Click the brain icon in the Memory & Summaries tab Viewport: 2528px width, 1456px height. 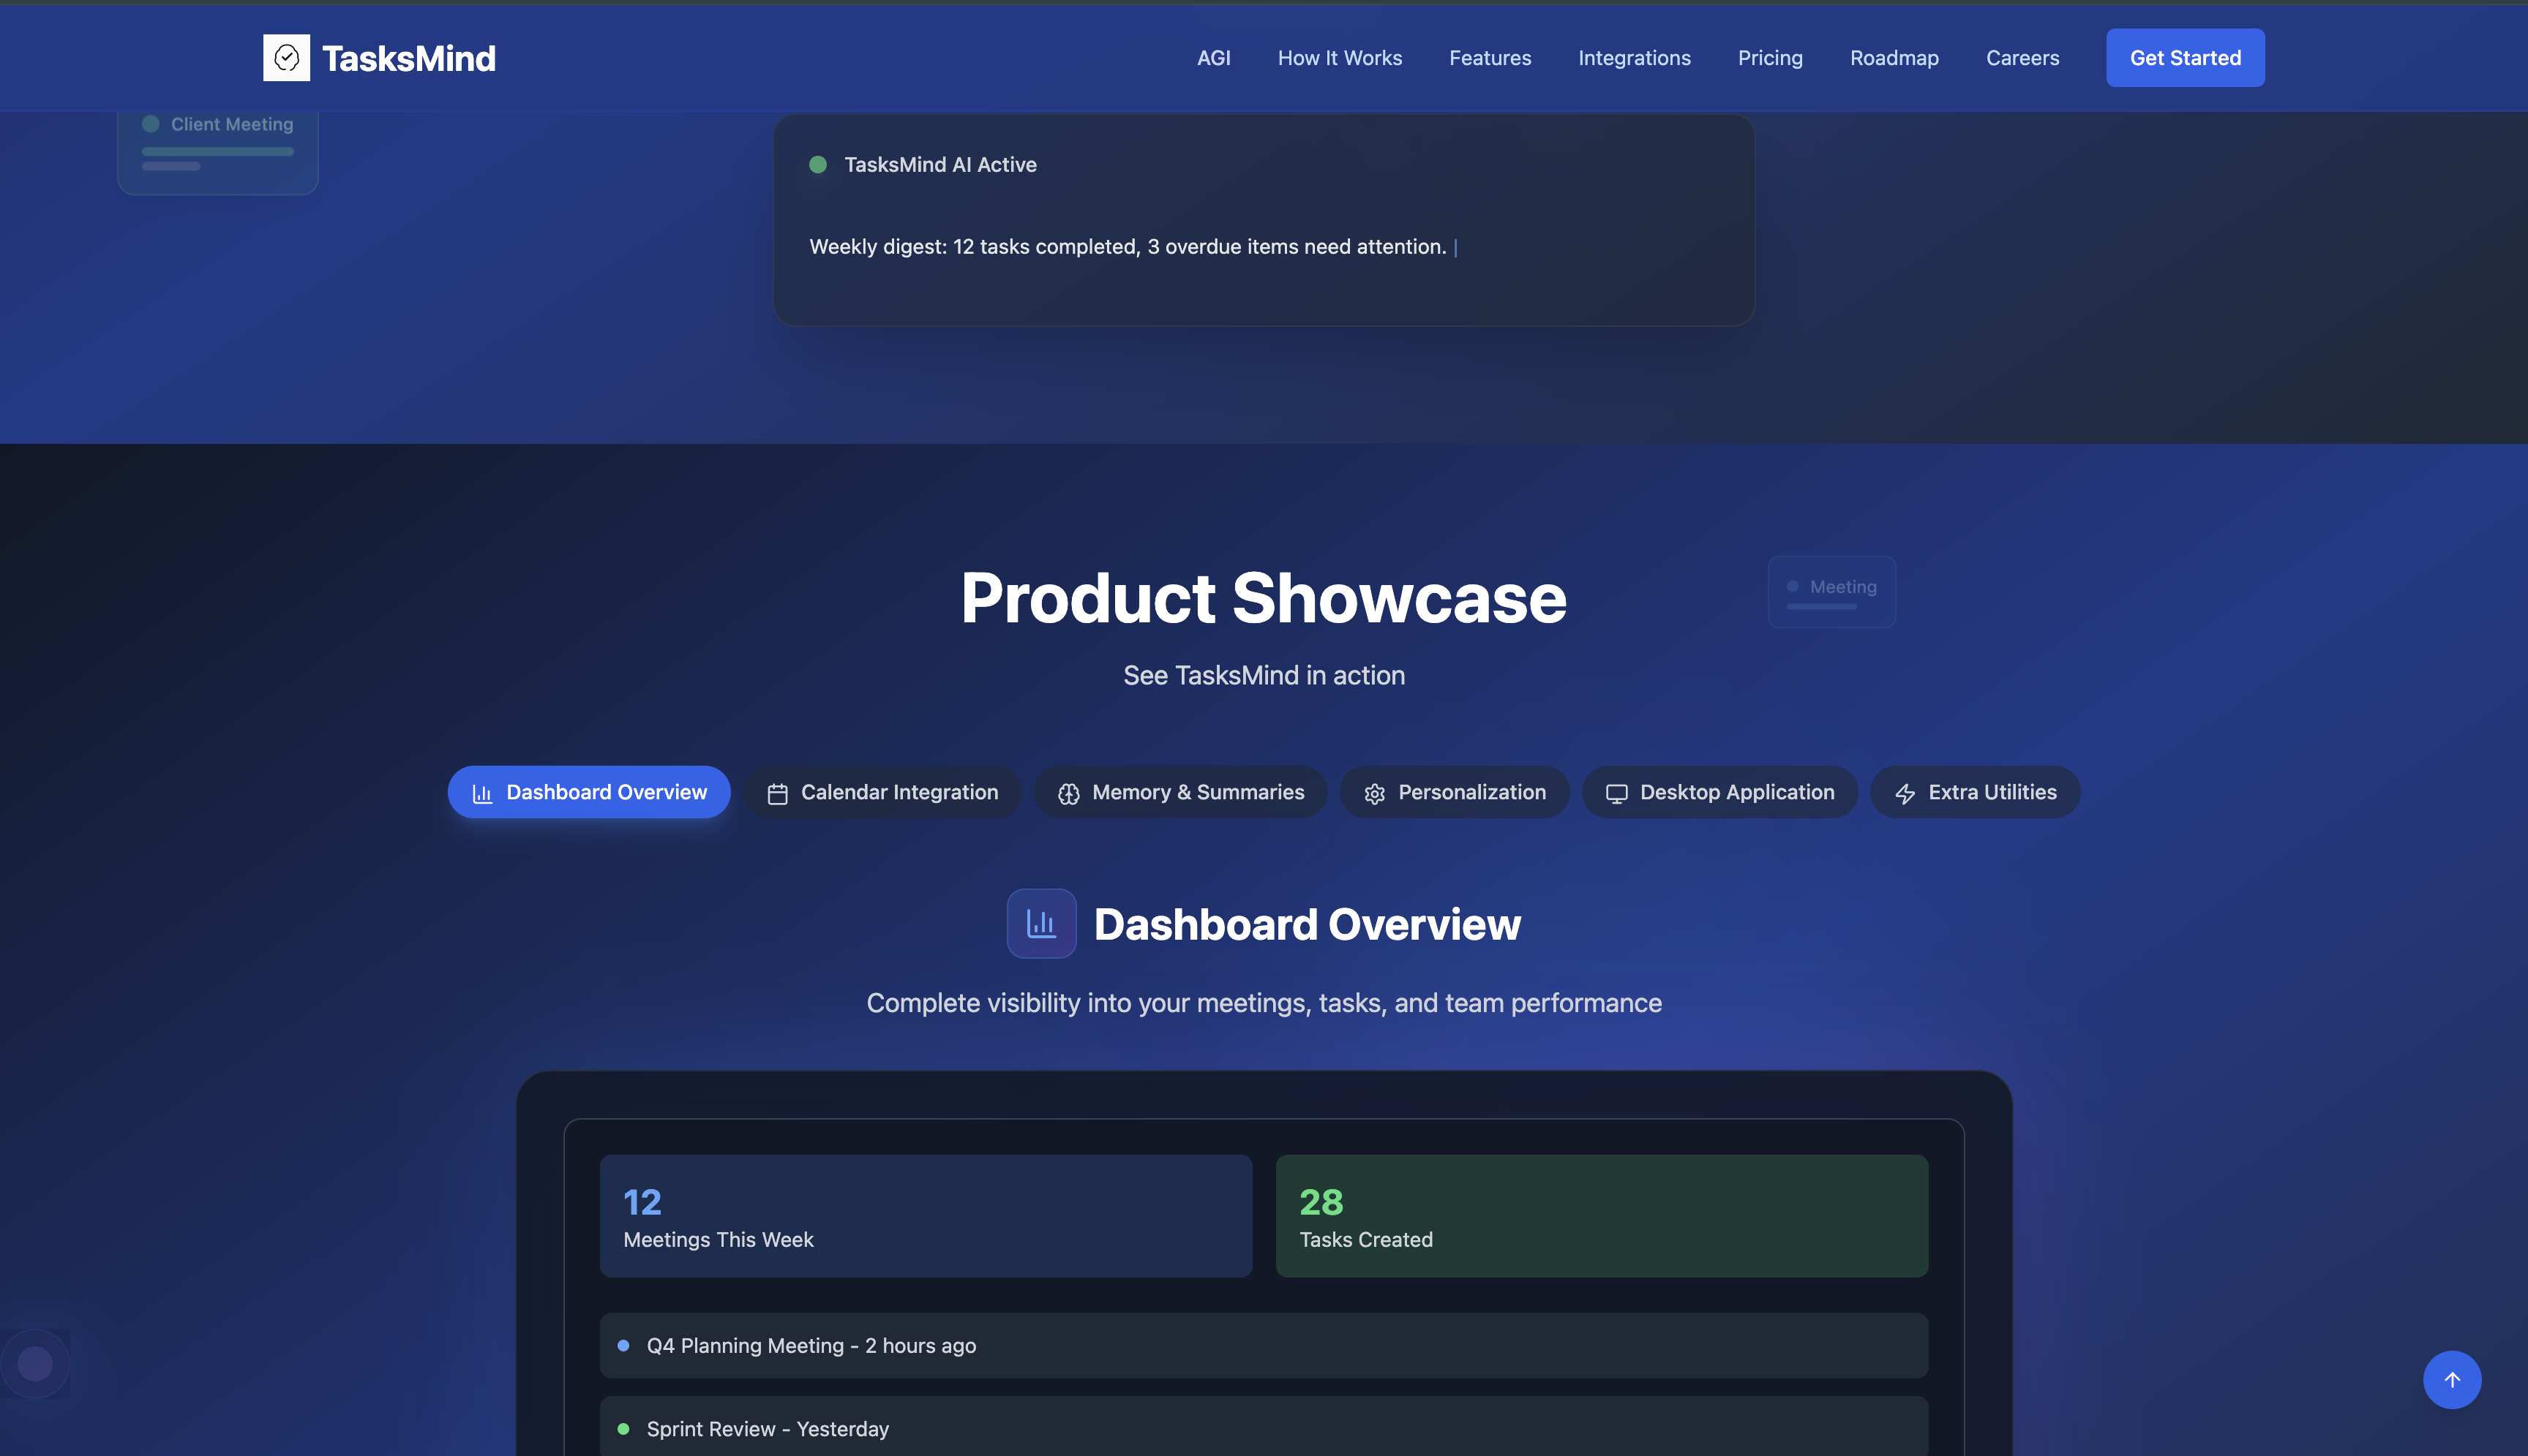pyautogui.click(x=1068, y=794)
